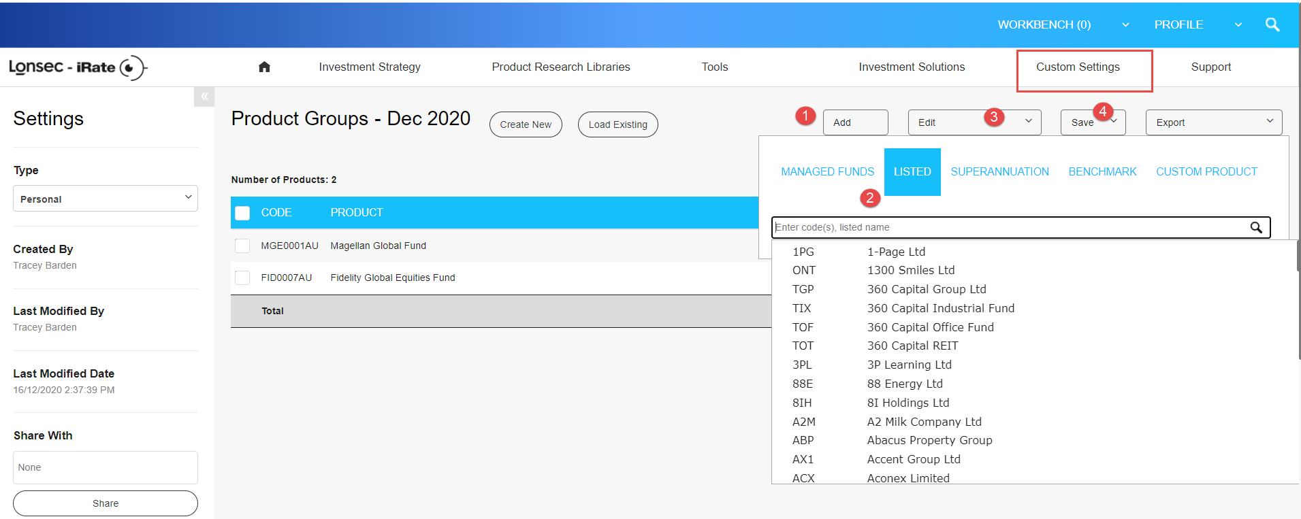Select A2 Milk Company Ltd from list
This screenshot has height=519, width=1301.
924,422
